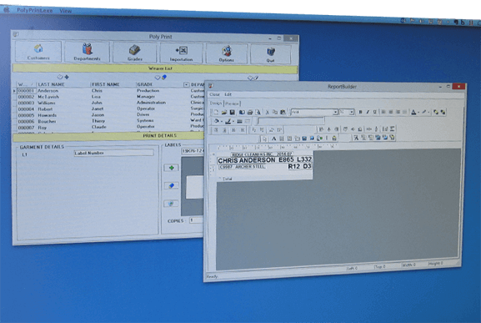Image resolution: width=481 pixels, height=323 pixels.
Task: Open the Grades section in Poly Print
Action: tap(135, 53)
